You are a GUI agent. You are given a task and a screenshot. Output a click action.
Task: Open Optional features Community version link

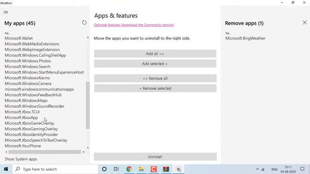pyautogui.click(x=134, y=25)
